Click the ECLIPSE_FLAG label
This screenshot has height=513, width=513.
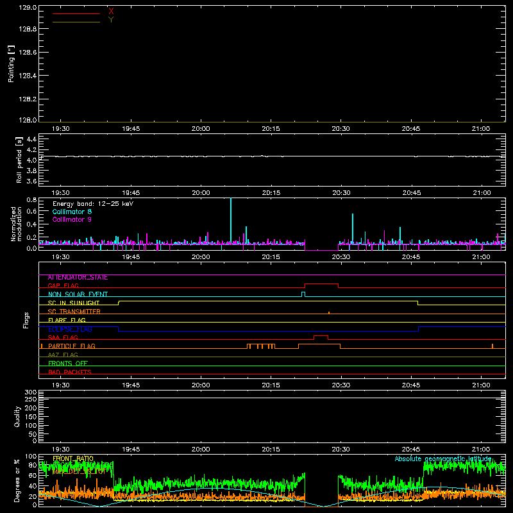70,329
